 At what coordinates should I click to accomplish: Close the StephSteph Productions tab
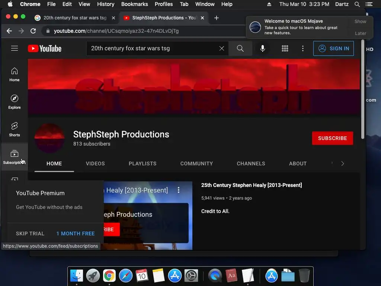202,18
